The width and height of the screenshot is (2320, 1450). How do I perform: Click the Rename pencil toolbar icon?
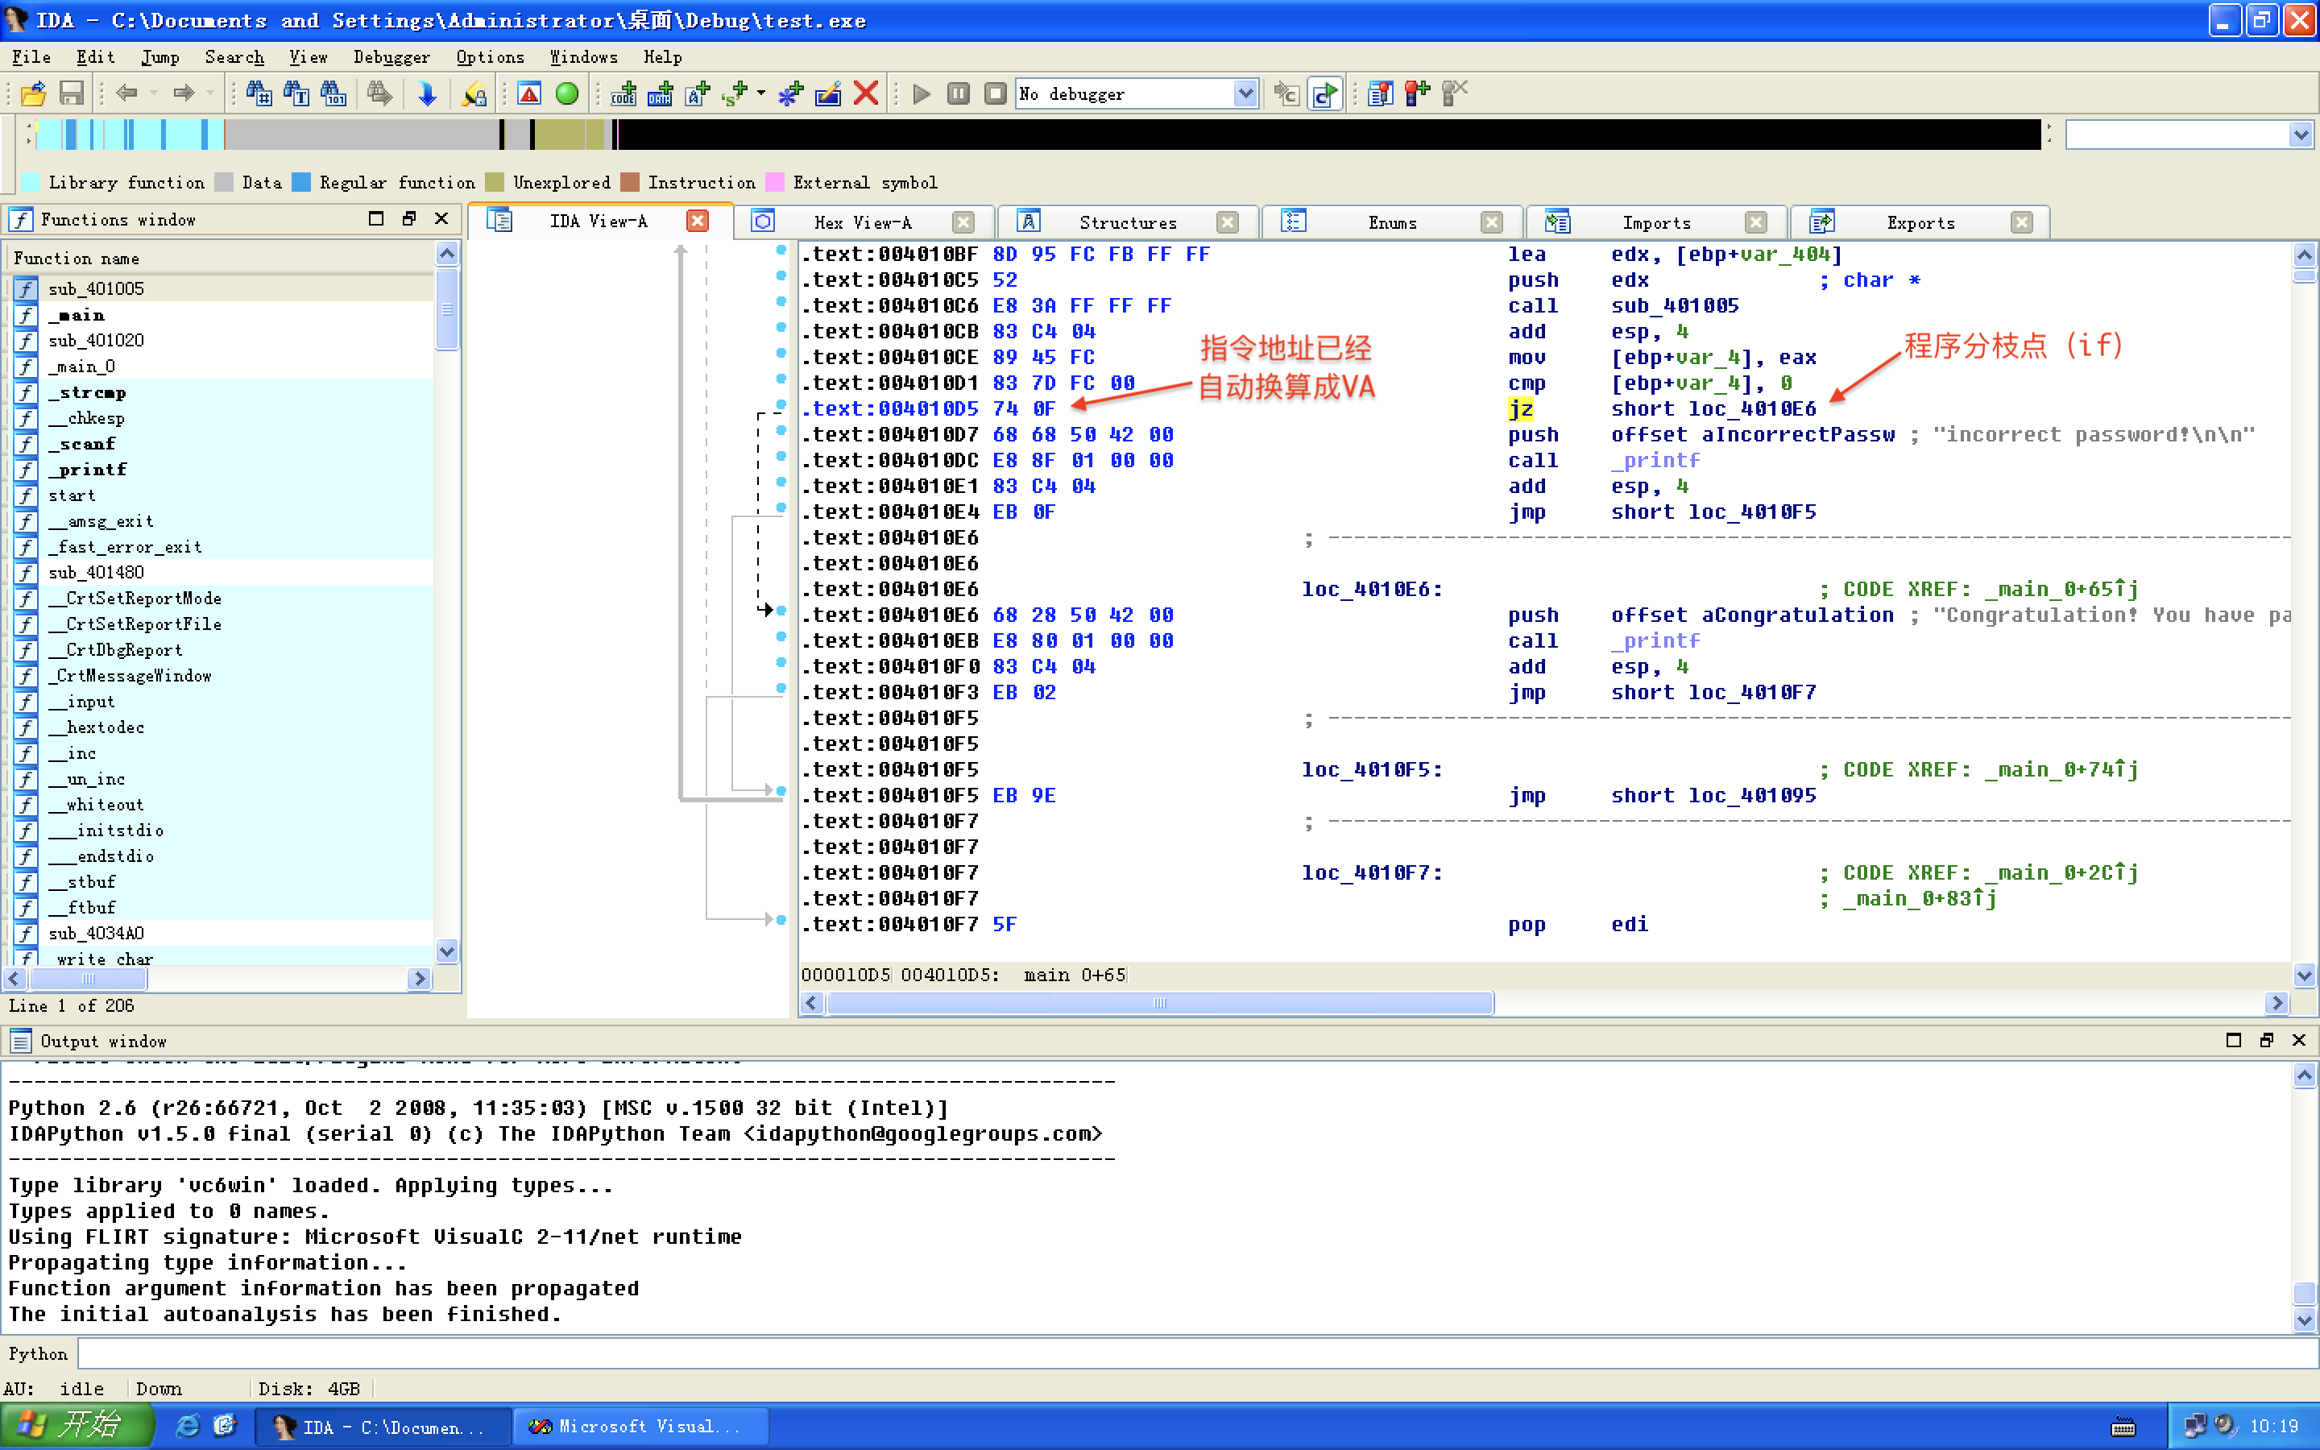[x=827, y=93]
